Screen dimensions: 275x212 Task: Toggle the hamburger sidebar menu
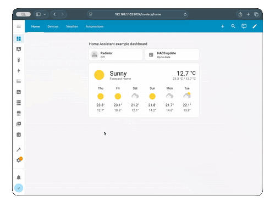tap(19, 26)
